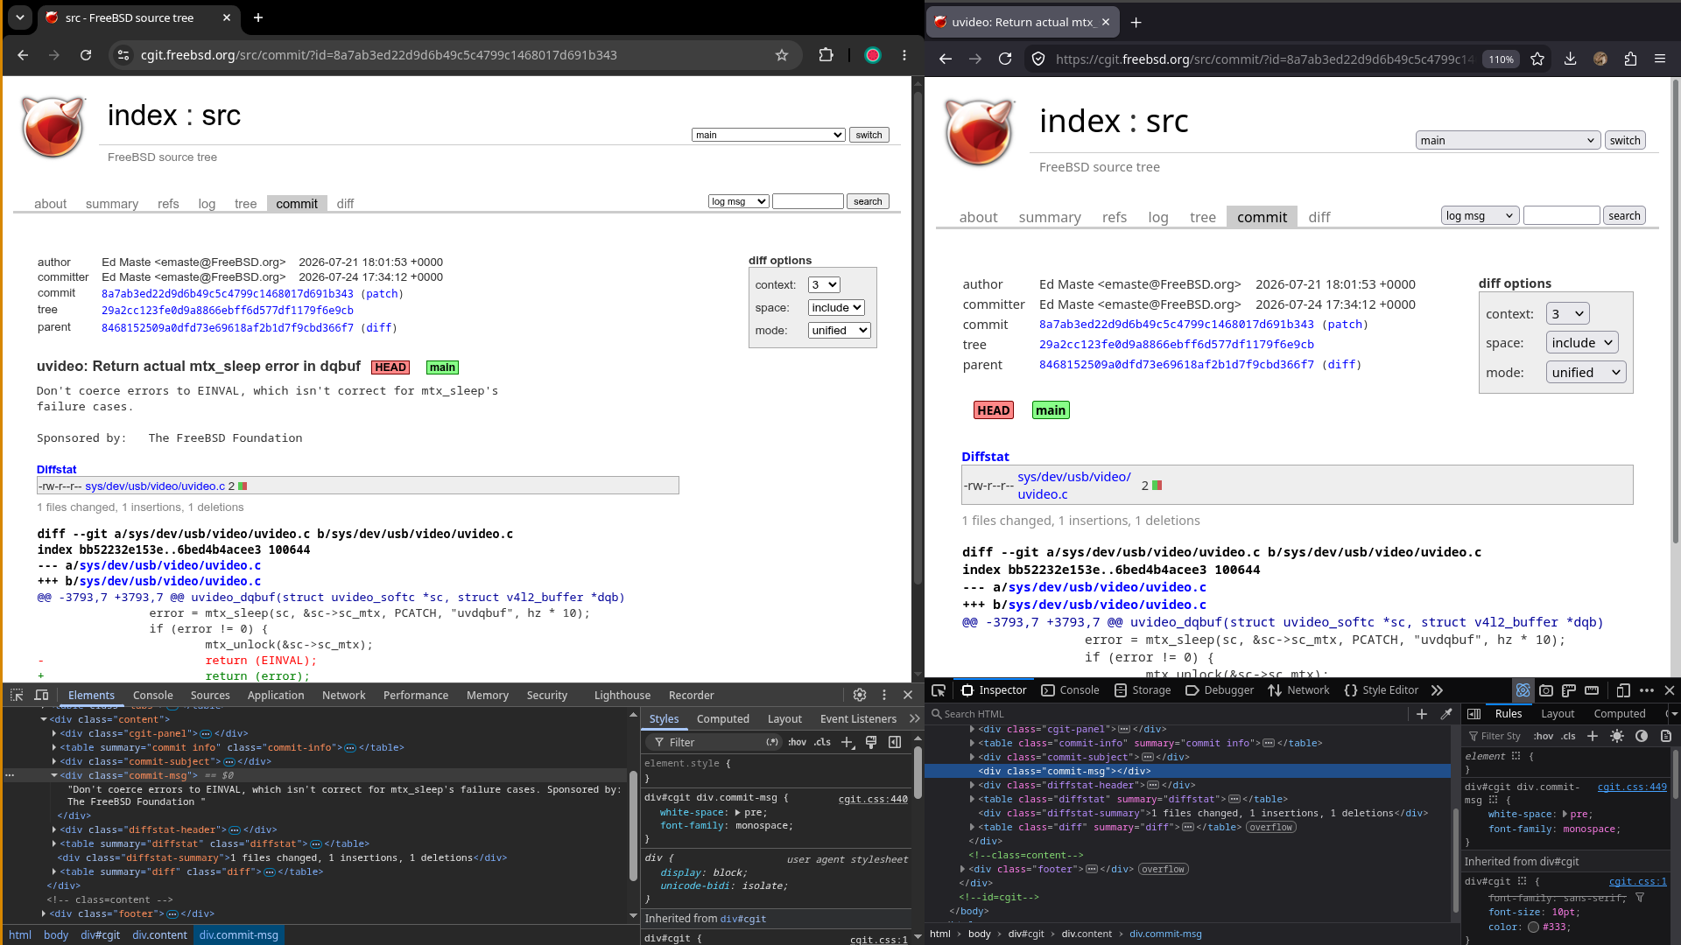Open Chrome DevTools settings gear
This screenshot has height=945, width=1681.
point(860,695)
